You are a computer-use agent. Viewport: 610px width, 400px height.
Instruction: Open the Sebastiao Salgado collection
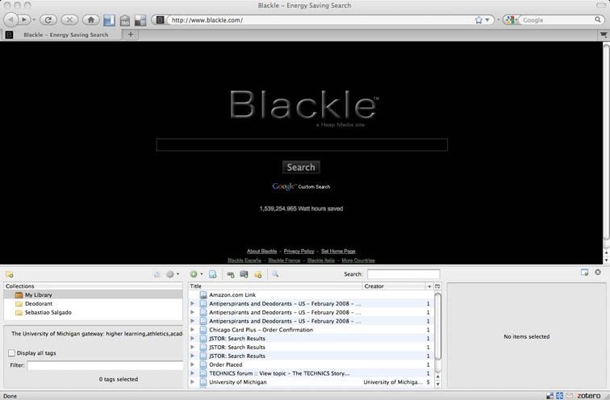[x=48, y=313]
